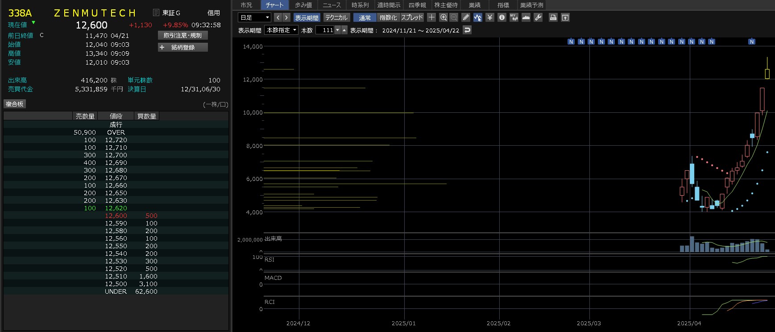Click the RCI panel label
The width and height of the screenshot is (775, 332).
tap(269, 302)
